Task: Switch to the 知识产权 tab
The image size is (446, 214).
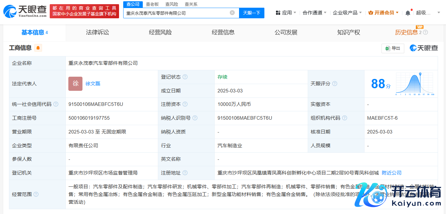Action: [x=348, y=32]
